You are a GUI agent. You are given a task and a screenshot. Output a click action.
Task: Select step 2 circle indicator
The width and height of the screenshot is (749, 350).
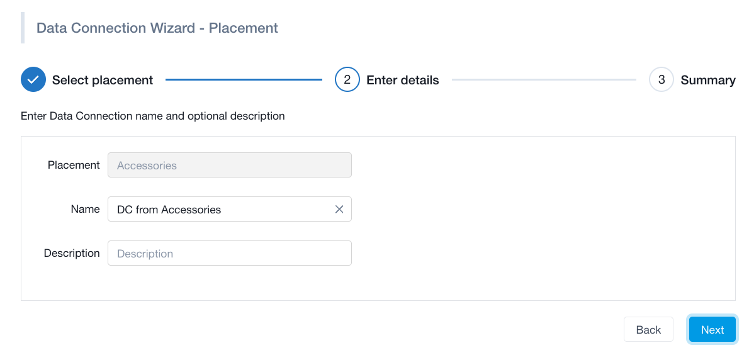(347, 80)
